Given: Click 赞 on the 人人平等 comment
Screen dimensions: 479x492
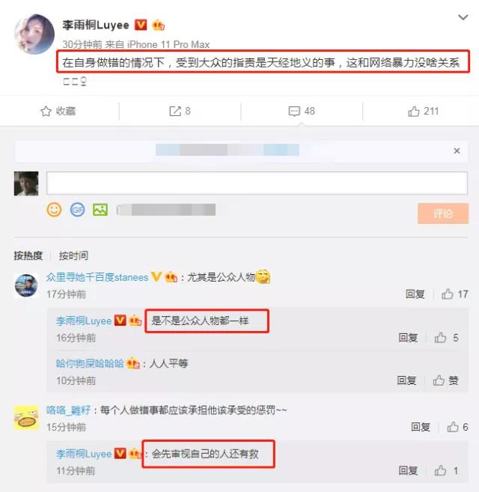Looking at the screenshot, I should tap(446, 380).
